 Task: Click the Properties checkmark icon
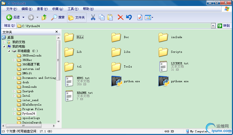[140, 17]
